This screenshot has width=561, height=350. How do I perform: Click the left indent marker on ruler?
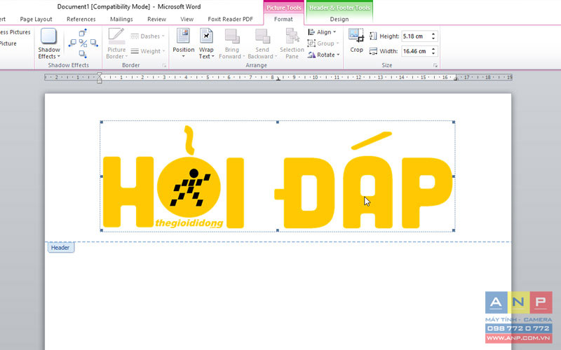coord(100,78)
